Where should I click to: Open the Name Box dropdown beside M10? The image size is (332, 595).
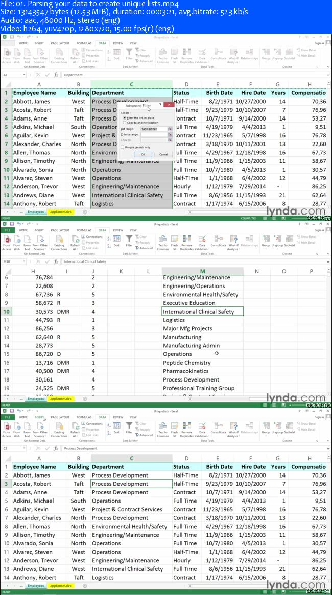pos(25,262)
